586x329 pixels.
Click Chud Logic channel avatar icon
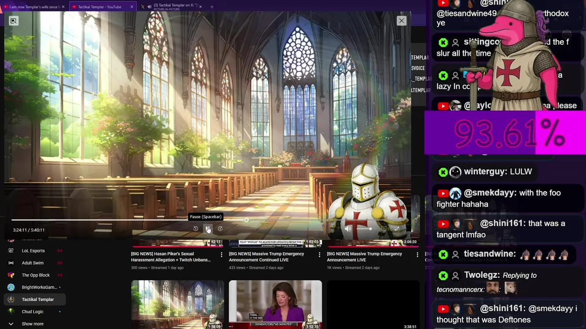(11, 312)
